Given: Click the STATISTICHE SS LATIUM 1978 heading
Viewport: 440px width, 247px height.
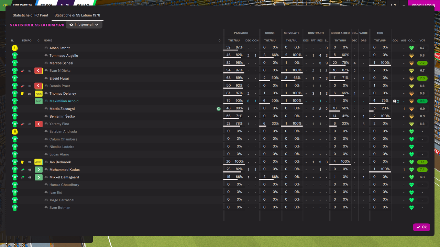Looking at the screenshot, I should pos(37,25).
